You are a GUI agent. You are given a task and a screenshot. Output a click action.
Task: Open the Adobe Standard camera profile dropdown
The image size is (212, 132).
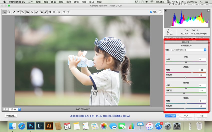tap(189, 50)
